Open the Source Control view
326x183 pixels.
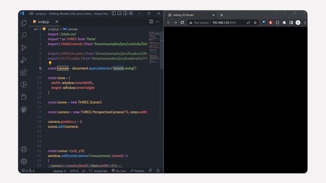(x=24, y=48)
